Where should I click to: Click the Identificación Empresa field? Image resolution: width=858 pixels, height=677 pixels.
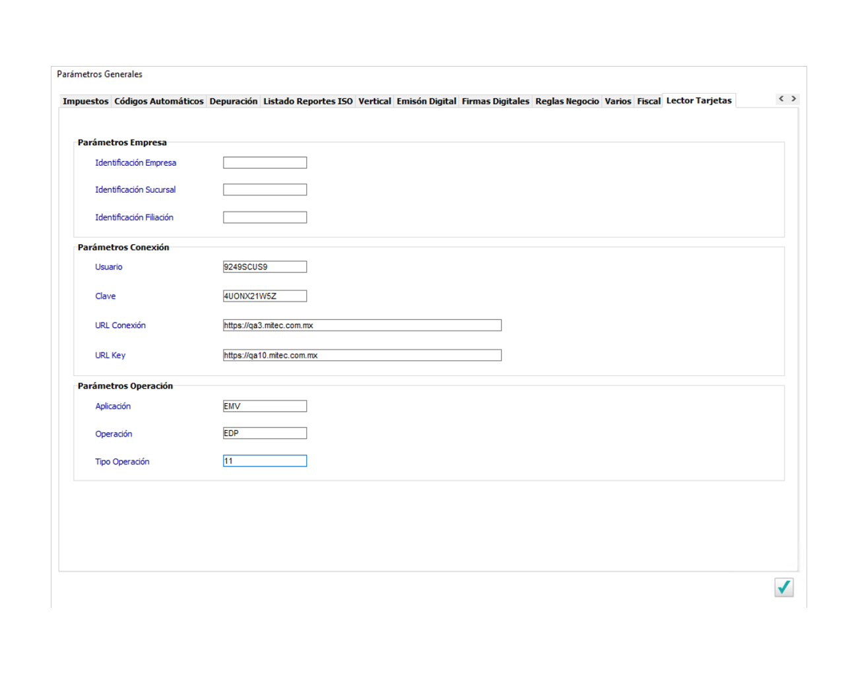[x=265, y=163]
